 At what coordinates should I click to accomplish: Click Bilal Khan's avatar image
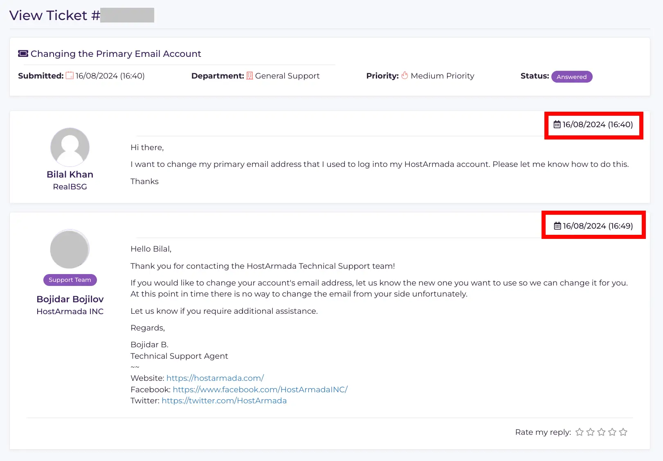coord(70,147)
